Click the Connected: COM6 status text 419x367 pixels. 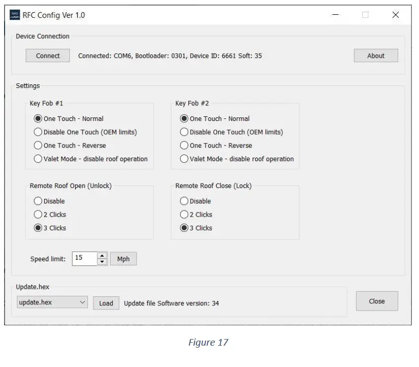coord(170,56)
